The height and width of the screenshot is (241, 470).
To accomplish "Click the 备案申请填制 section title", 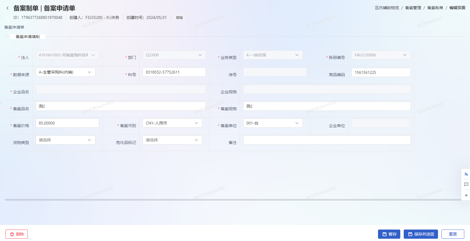I will (x=28, y=37).
